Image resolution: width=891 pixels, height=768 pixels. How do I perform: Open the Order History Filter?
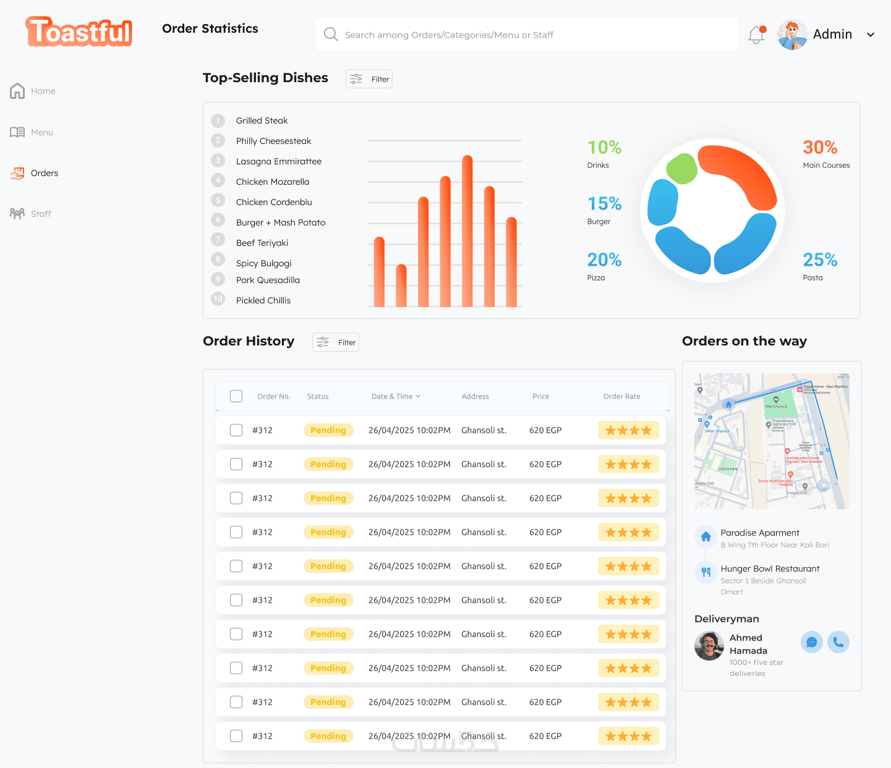coord(336,342)
